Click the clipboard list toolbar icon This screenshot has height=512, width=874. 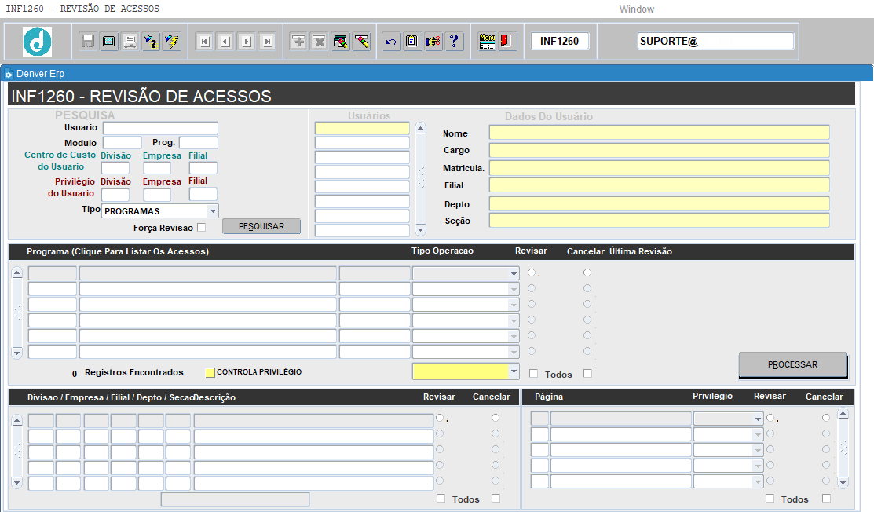(412, 42)
